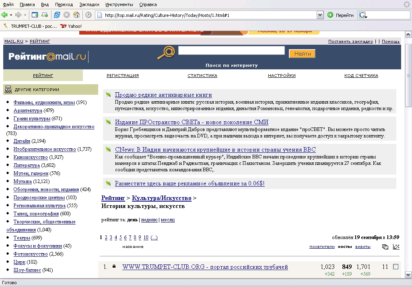The width and height of the screenshot is (412, 287).
Task: Open the Фотоискусство category
Action: (x=31, y=254)
